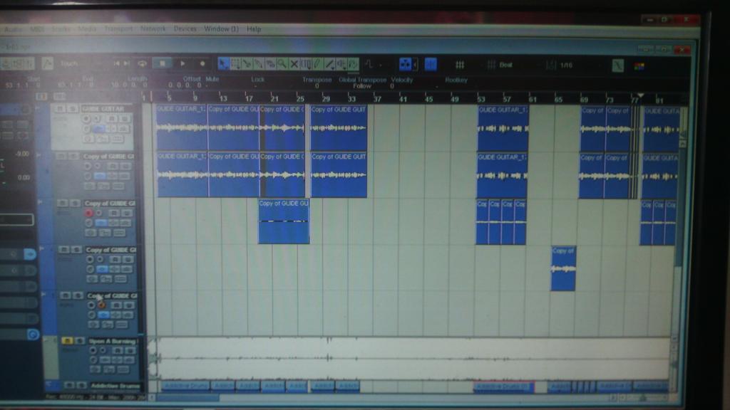Toggle the Autoscroll button
The height and width of the screenshot is (410, 730).
coord(406,64)
